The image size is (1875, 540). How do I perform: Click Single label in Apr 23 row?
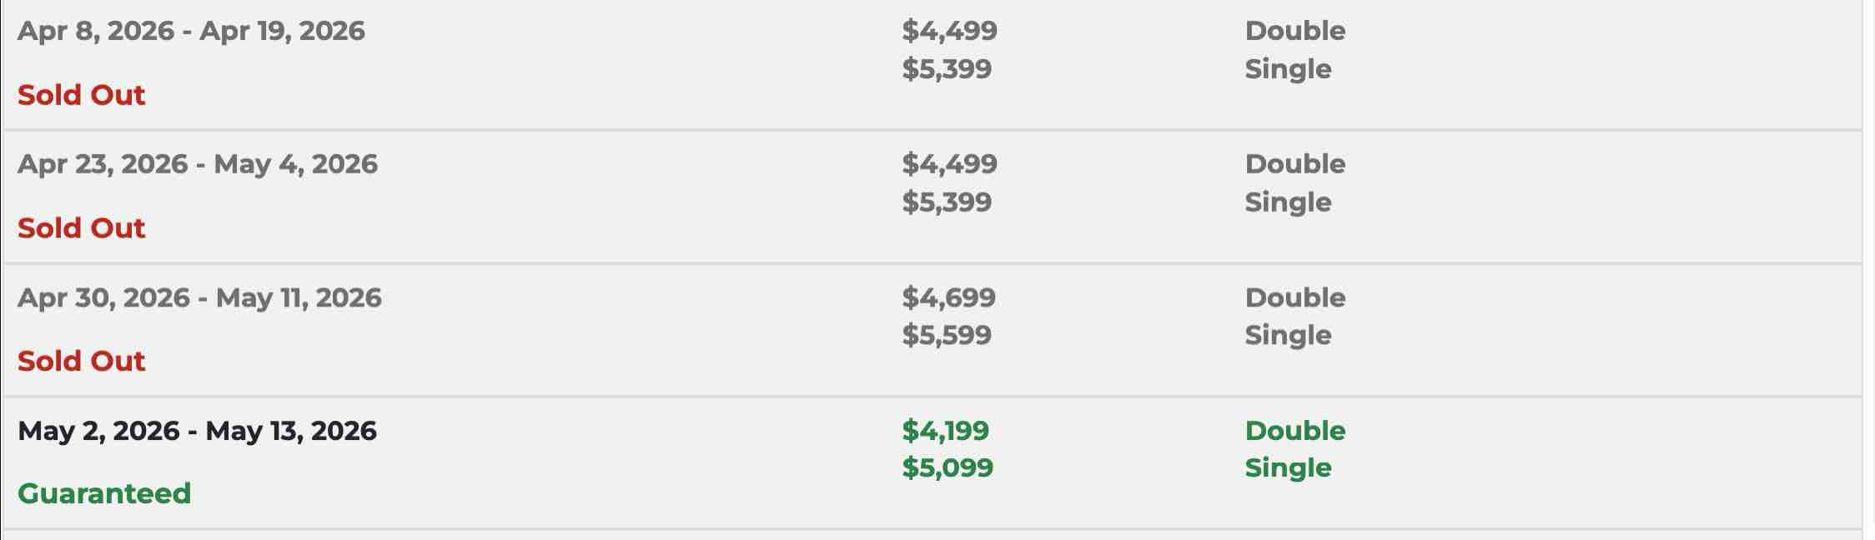pyautogui.click(x=1288, y=202)
